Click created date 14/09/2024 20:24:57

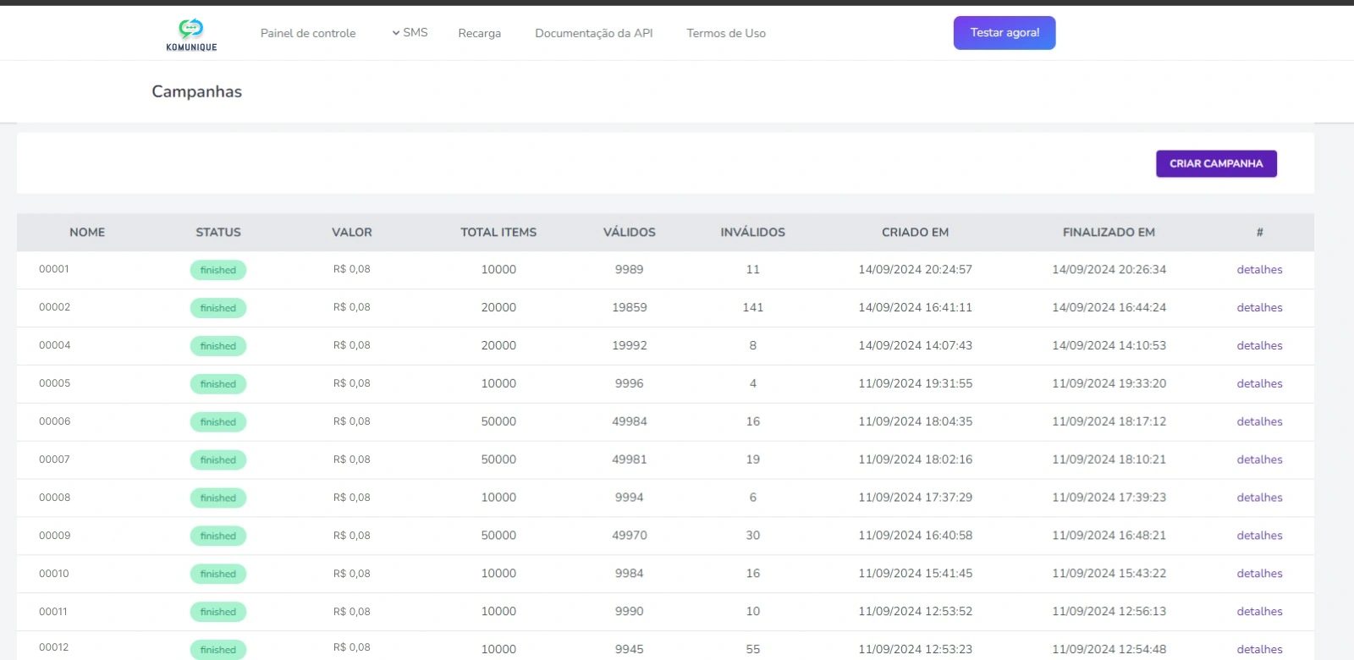click(x=916, y=269)
